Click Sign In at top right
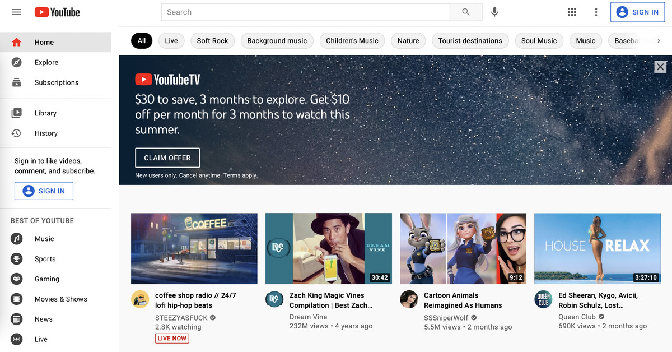Screen dimensions: 672x352 (x=637, y=12)
